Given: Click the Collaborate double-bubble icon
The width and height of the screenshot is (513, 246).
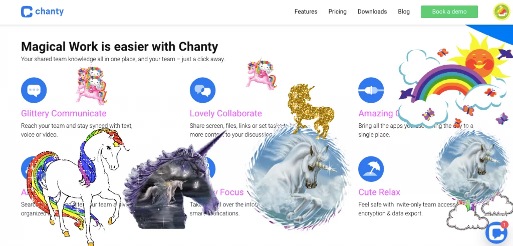Looking at the screenshot, I should point(202,90).
